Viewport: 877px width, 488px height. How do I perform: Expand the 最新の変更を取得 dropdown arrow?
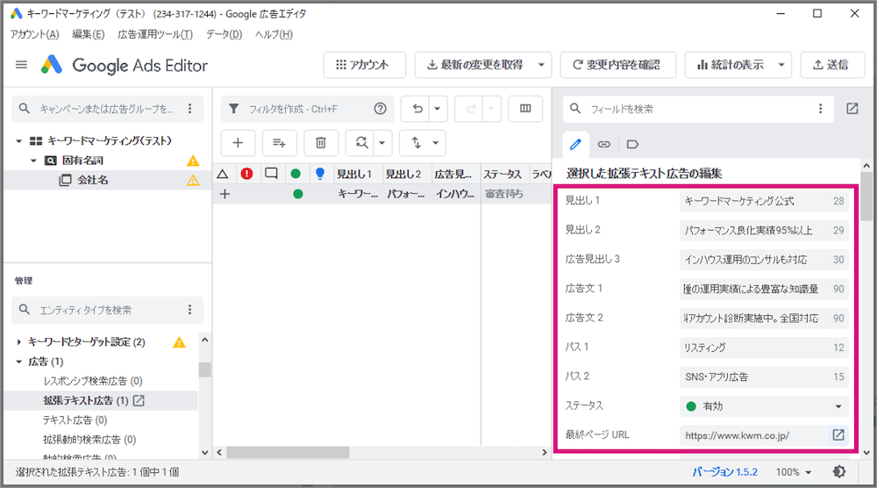(x=541, y=65)
